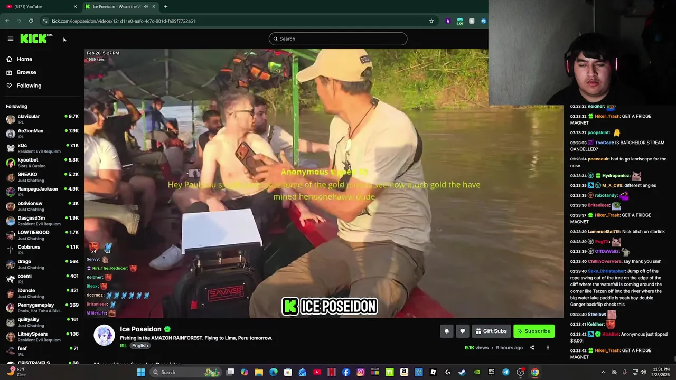
Task: Click the IRL category link
Action: 123,346
